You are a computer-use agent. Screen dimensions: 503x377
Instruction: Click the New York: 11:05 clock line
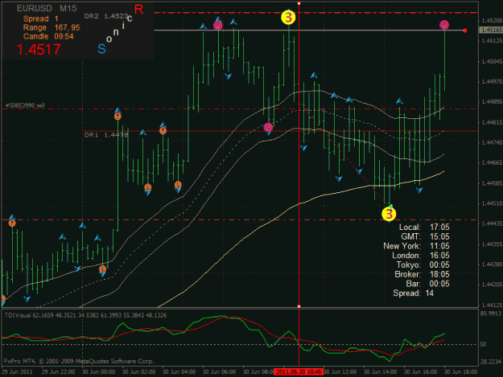[x=416, y=246]
